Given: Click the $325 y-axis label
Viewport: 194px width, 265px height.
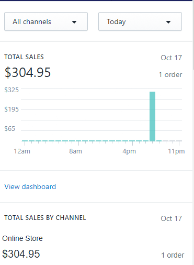Looking at the screenshot, I should click(x=12, y=90).
